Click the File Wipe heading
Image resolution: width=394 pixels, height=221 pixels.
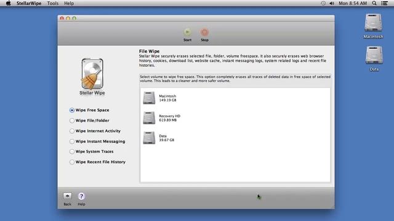[149, 51]
